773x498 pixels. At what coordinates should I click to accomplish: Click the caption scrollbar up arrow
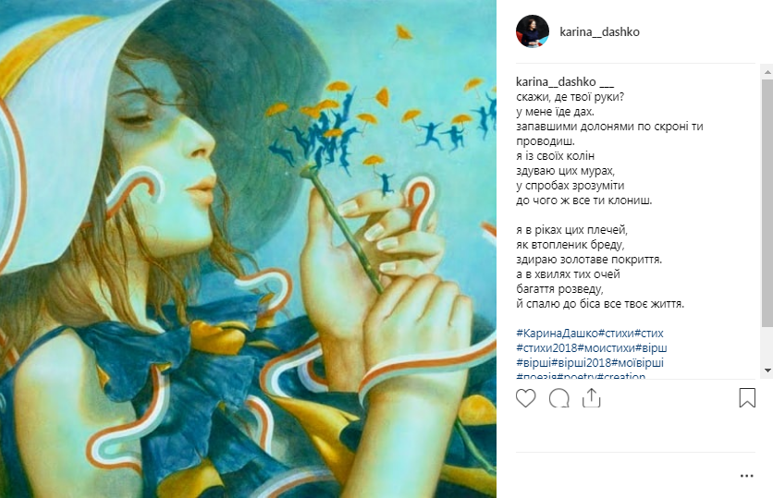click(x=767, y=72)
